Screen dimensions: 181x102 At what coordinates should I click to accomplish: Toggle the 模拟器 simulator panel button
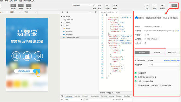tap(13, 6)
